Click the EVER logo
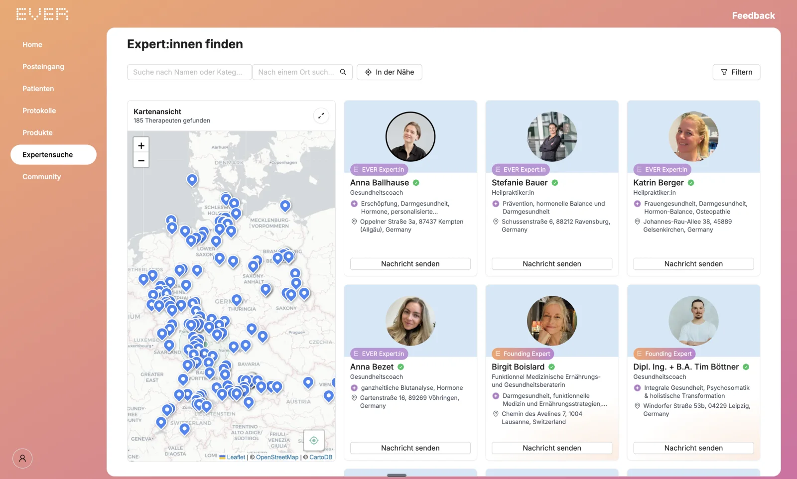 pos(42,14)
